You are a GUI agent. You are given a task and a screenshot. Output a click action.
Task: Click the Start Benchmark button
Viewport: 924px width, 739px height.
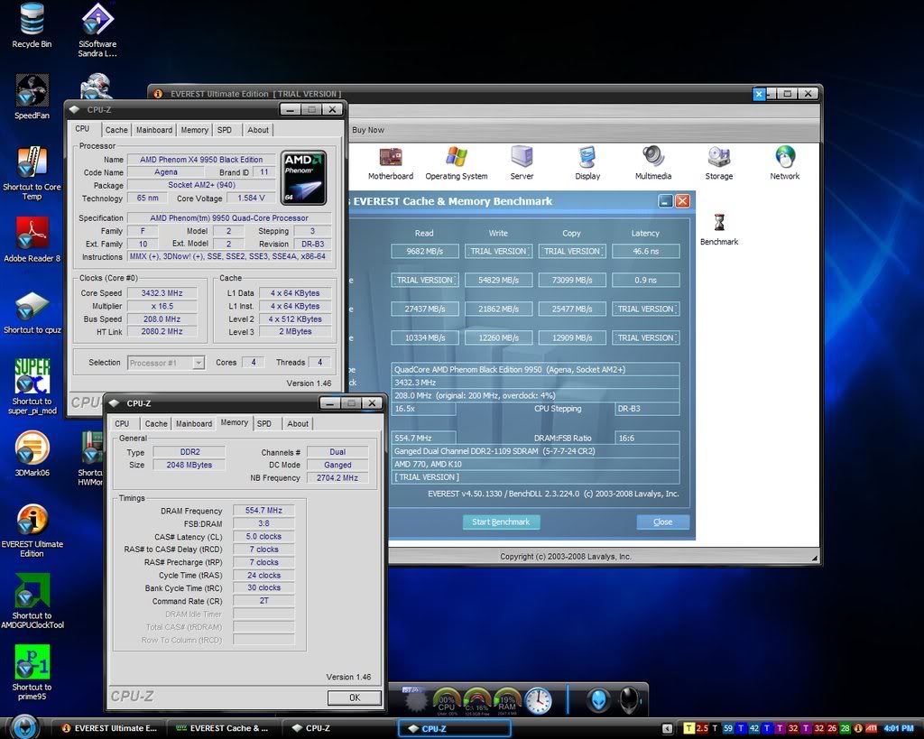pos(501,522)
